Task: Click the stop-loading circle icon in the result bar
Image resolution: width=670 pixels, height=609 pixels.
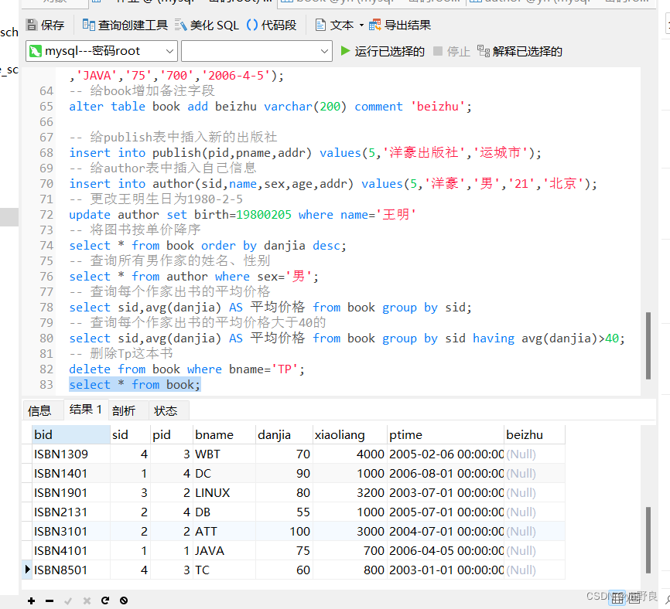Action: [124, 601]
